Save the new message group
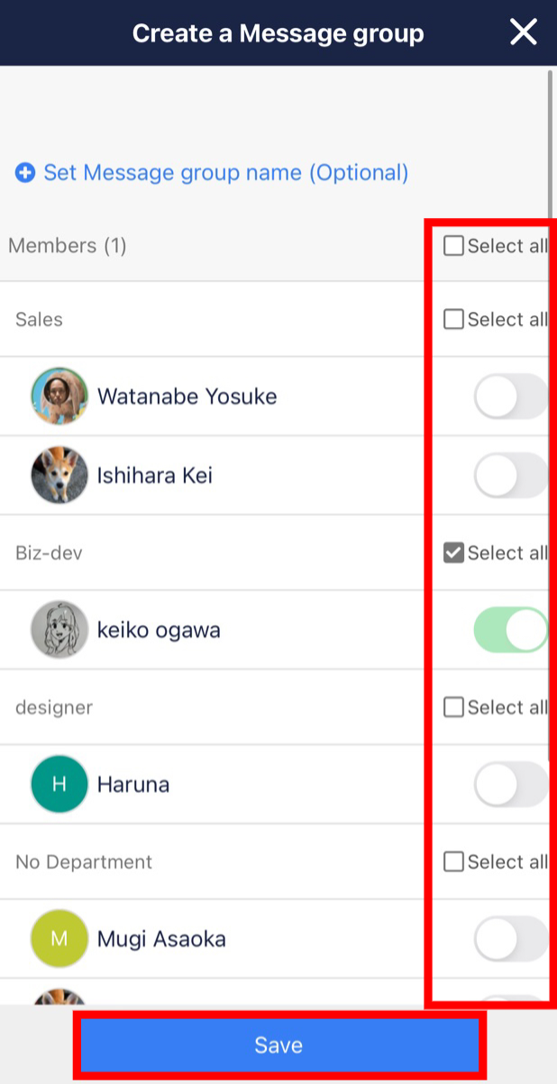Screen dimensions: 557x1084 tap(278, 1044)
